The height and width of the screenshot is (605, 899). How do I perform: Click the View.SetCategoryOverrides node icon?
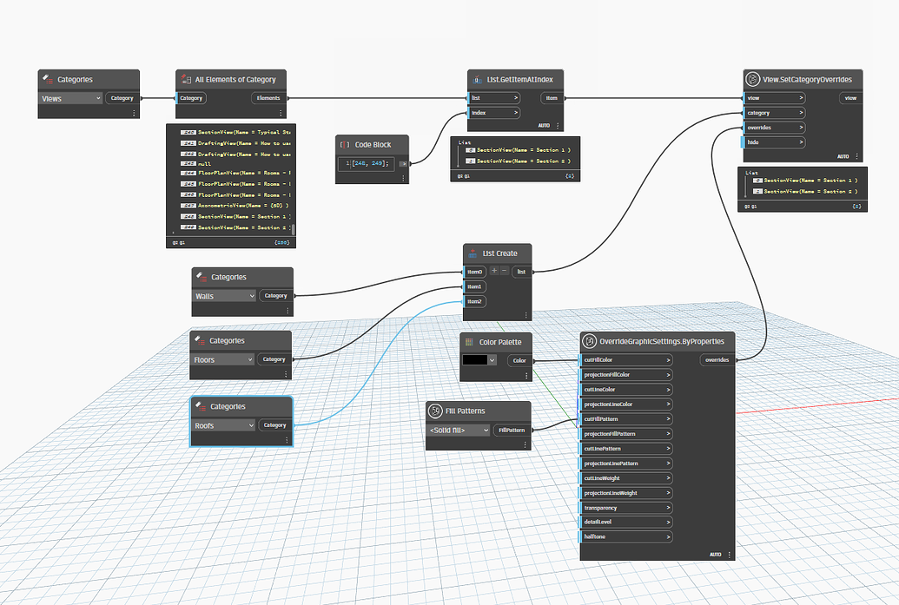coord(752,79)
